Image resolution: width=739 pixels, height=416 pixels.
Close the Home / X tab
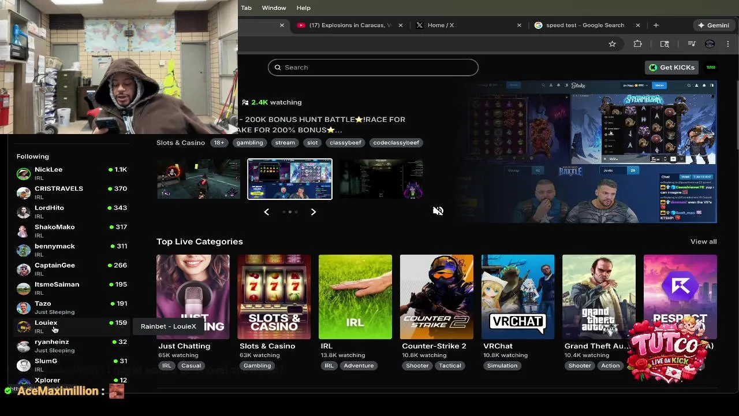tap(519, 25)
